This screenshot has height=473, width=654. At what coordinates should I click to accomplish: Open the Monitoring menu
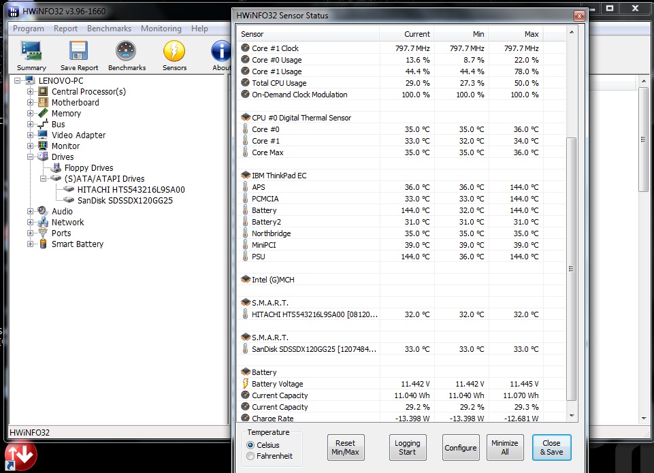(161, 29)
